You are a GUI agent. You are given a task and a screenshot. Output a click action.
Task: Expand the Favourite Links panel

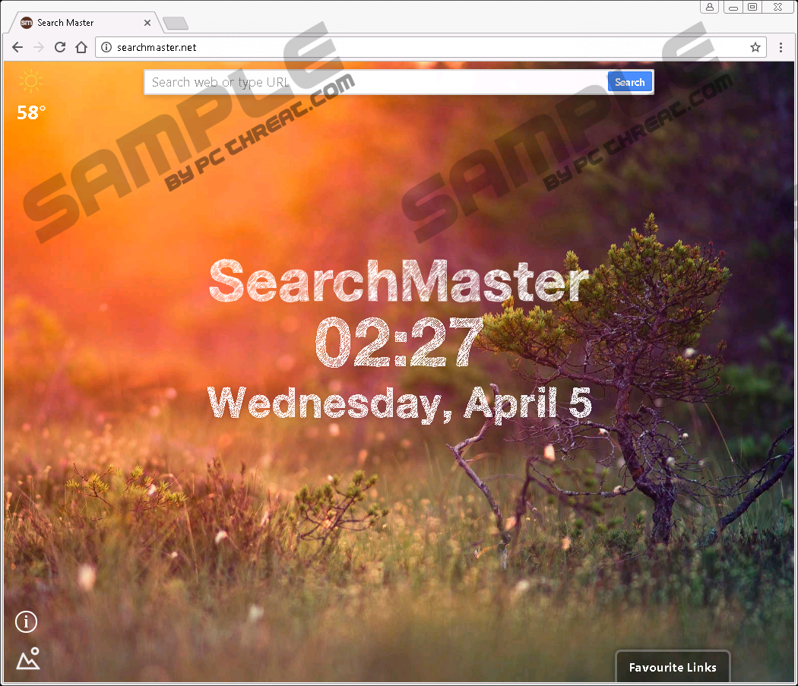673,667
